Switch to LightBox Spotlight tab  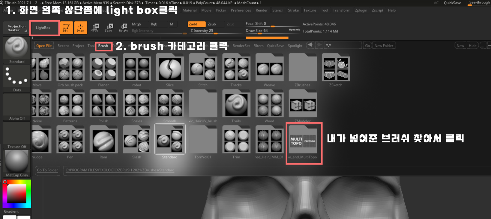pyautogui.click(x=295, y=46)
